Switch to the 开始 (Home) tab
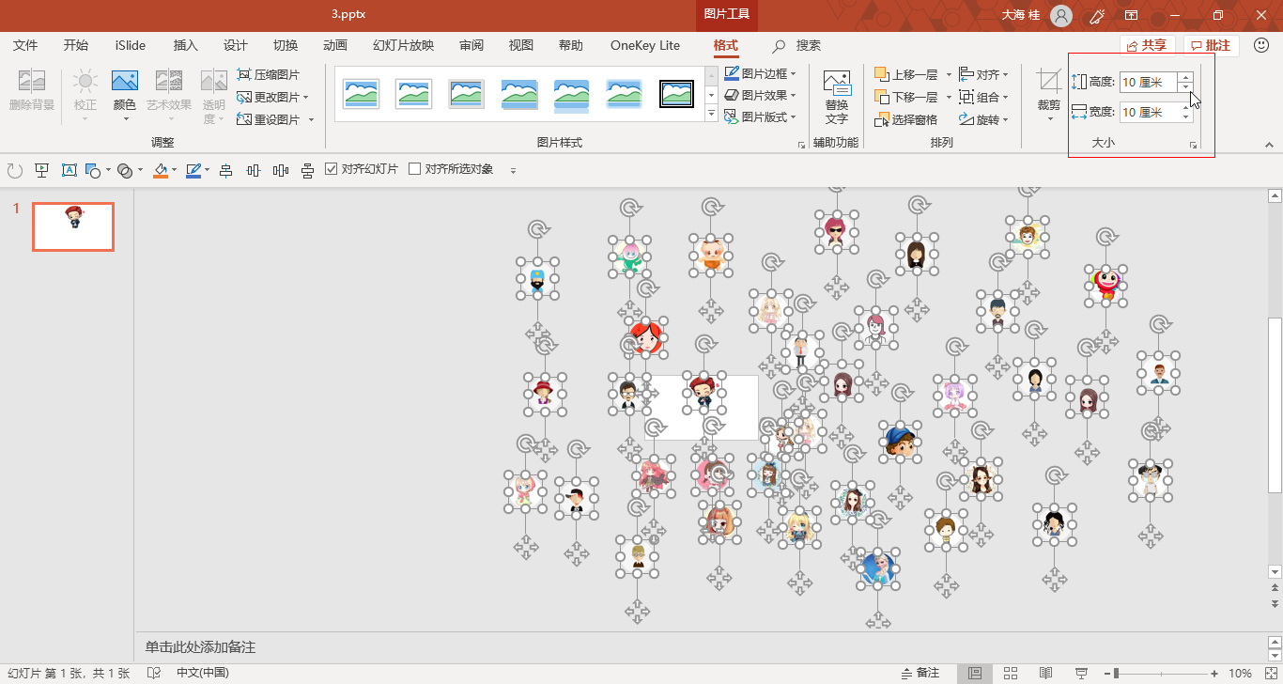1283x684 pixels. pyautogui.click(x=76, y=45)
